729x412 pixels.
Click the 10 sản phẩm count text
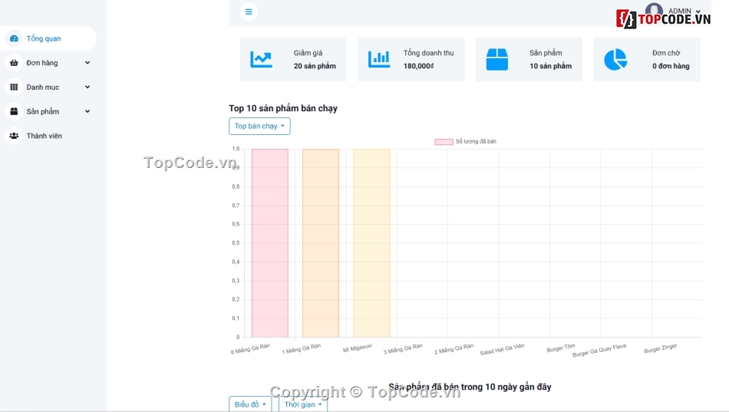coord(550,66)
